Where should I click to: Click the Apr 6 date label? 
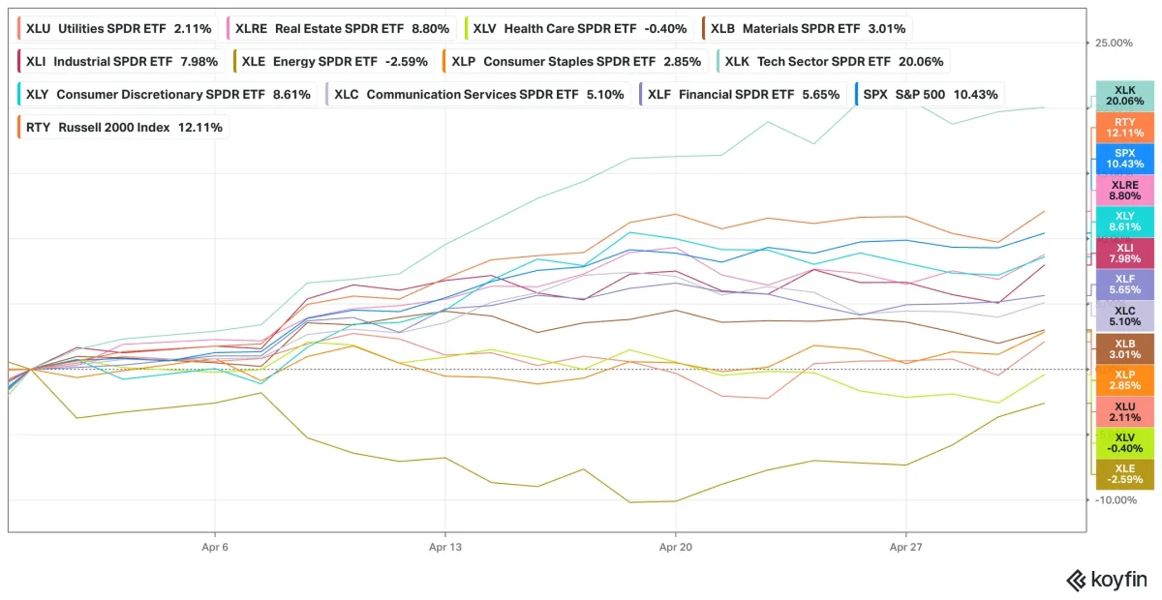point(214,548)
